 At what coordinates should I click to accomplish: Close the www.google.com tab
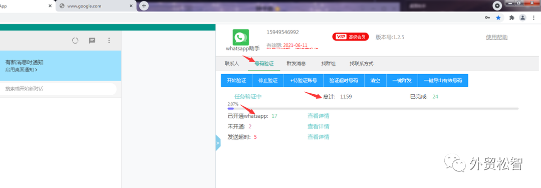pos(131,6)
